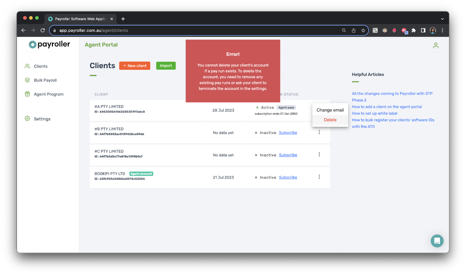Screen dimensions: 466x275
Task: Click the Bulk Payroll layers icon
Action: coord(27,80)
